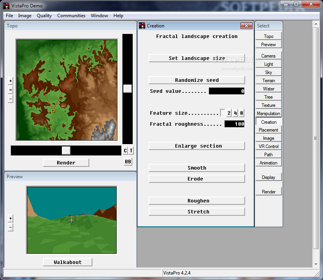This screenshot has height=280, width=323.
Task: Click the Walkabout button
Action: tap(68, 262)
